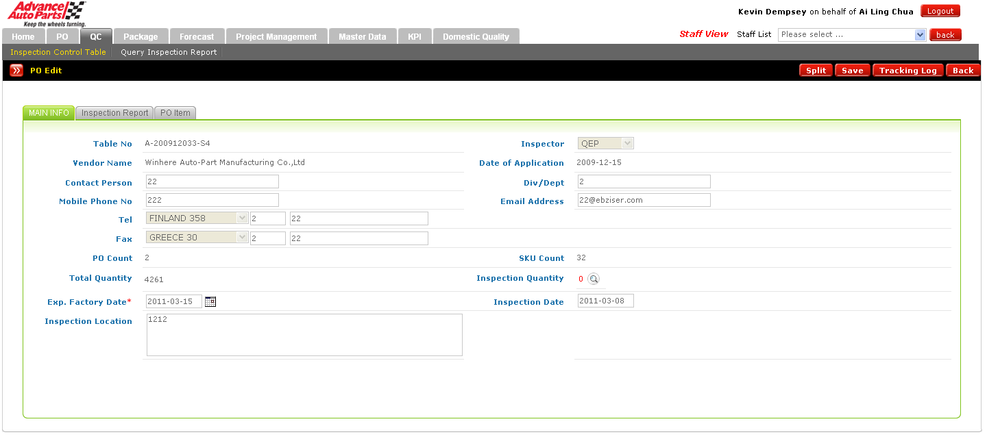
Task: Click the red arrow icon beside PO Edit
Action: tap(16, 71)
